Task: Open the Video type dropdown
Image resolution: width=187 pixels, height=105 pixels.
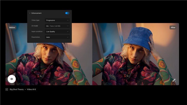Action: coord(57,20)
